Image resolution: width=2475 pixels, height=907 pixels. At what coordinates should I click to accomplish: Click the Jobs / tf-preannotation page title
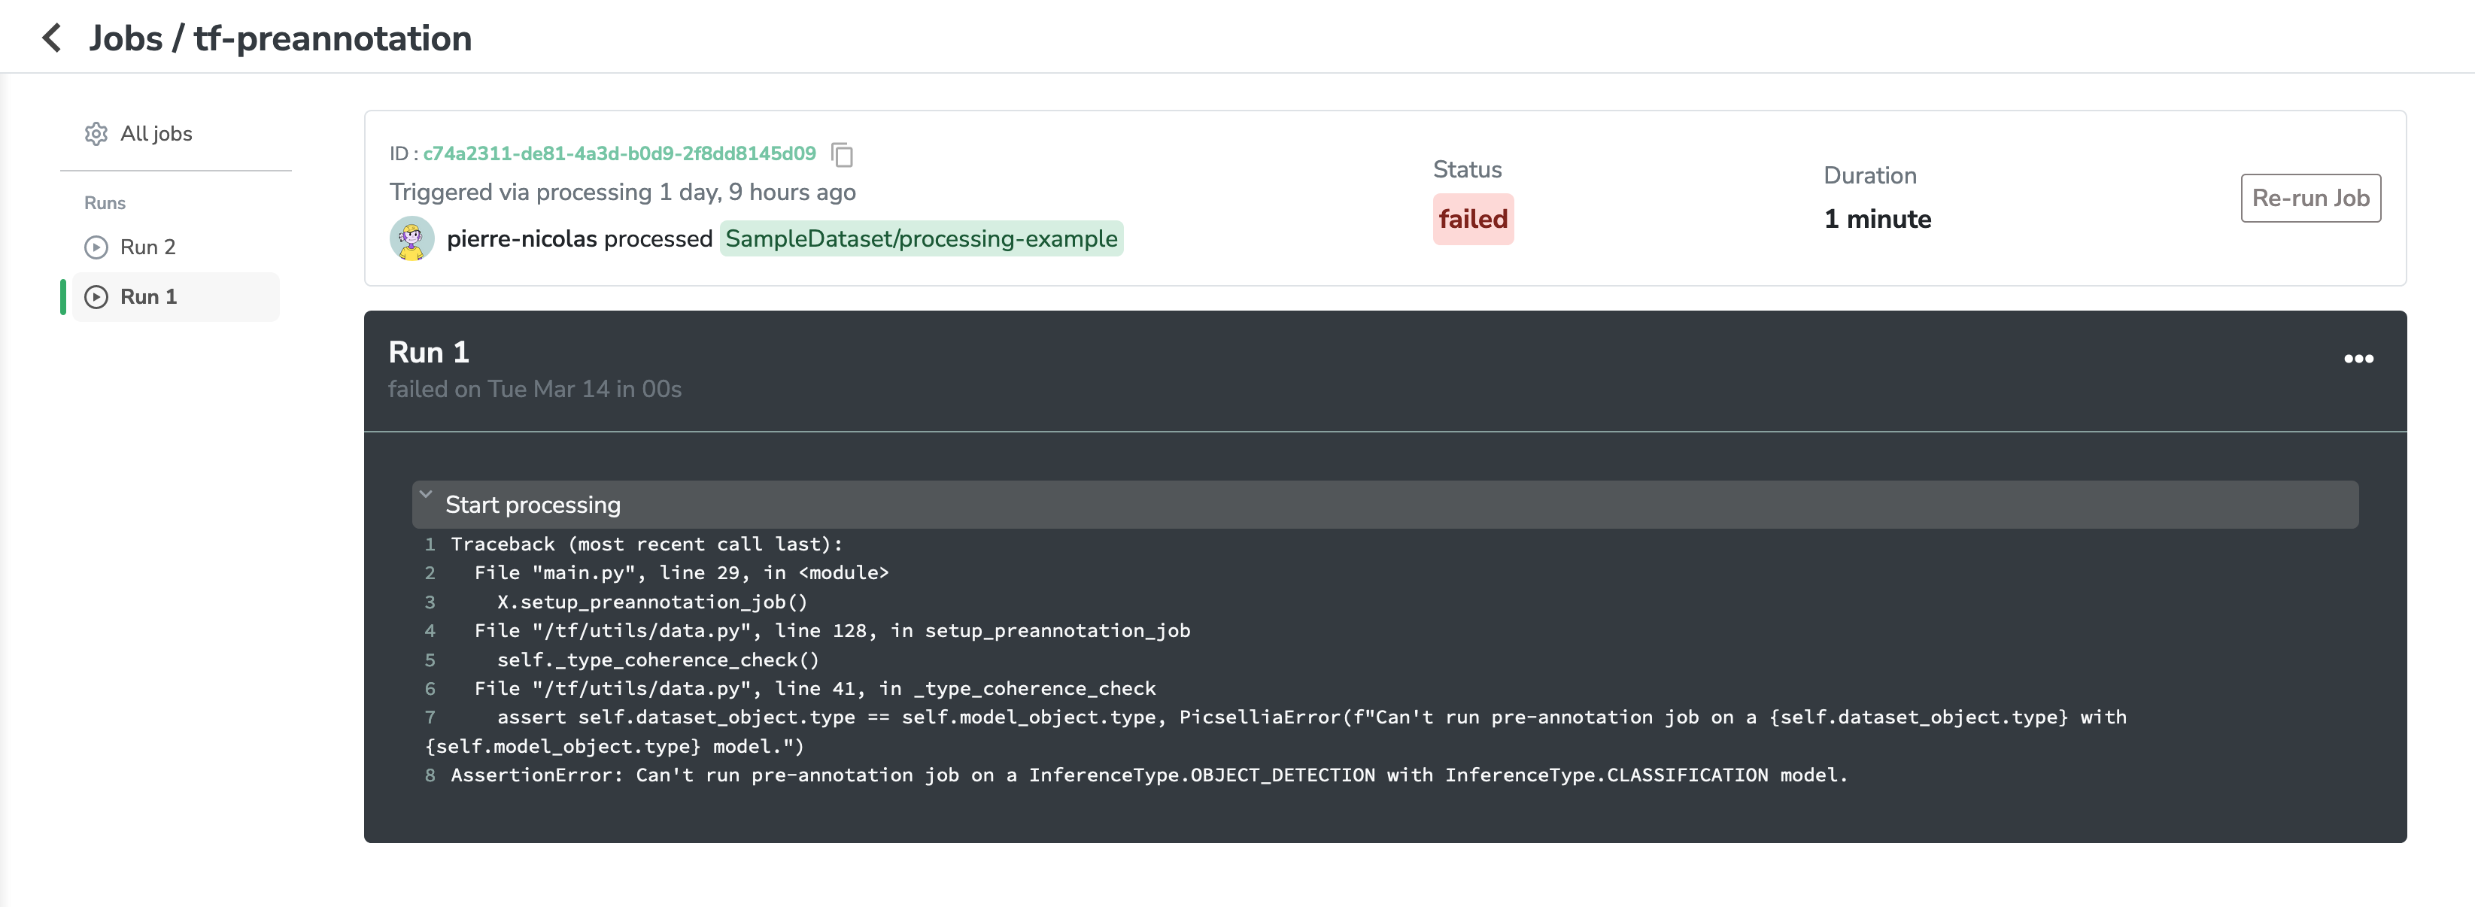[280, 38]
